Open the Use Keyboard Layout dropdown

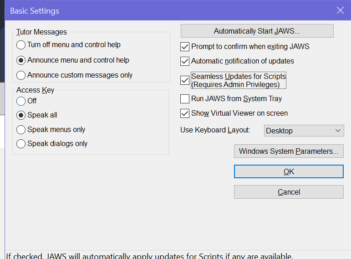304,131
